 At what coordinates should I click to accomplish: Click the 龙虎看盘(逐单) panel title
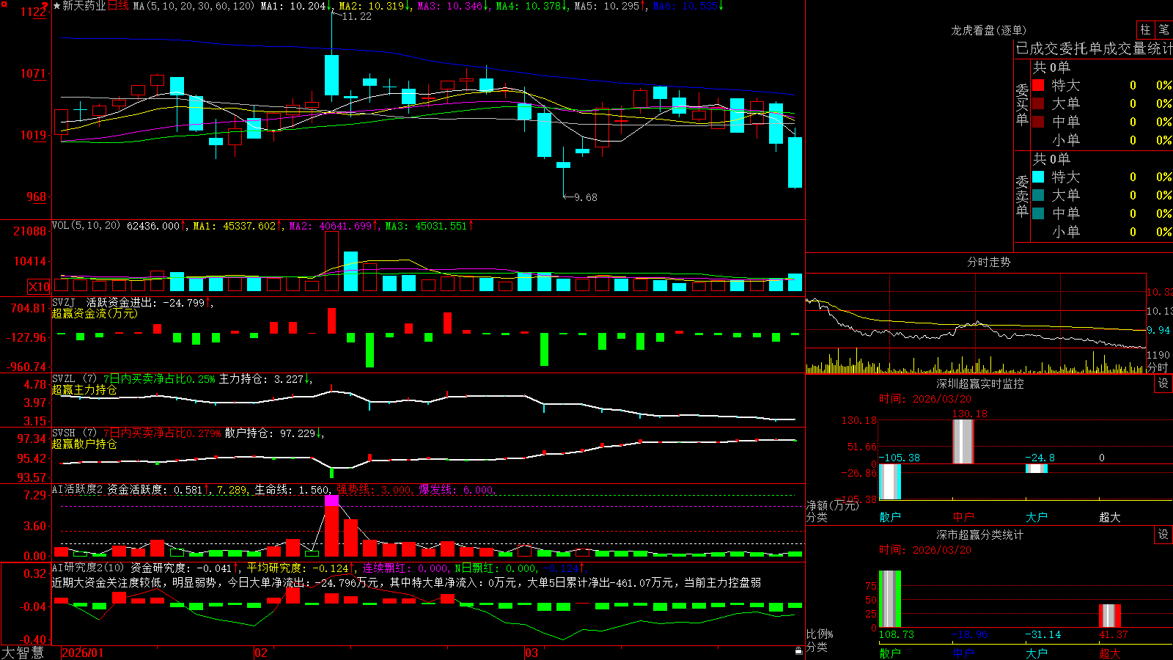[x=988, y=30]
